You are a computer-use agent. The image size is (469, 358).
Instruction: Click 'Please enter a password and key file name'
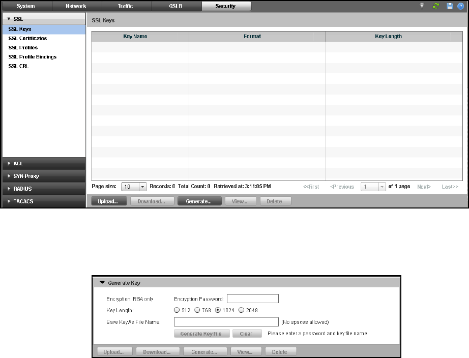tap(317, 334)
